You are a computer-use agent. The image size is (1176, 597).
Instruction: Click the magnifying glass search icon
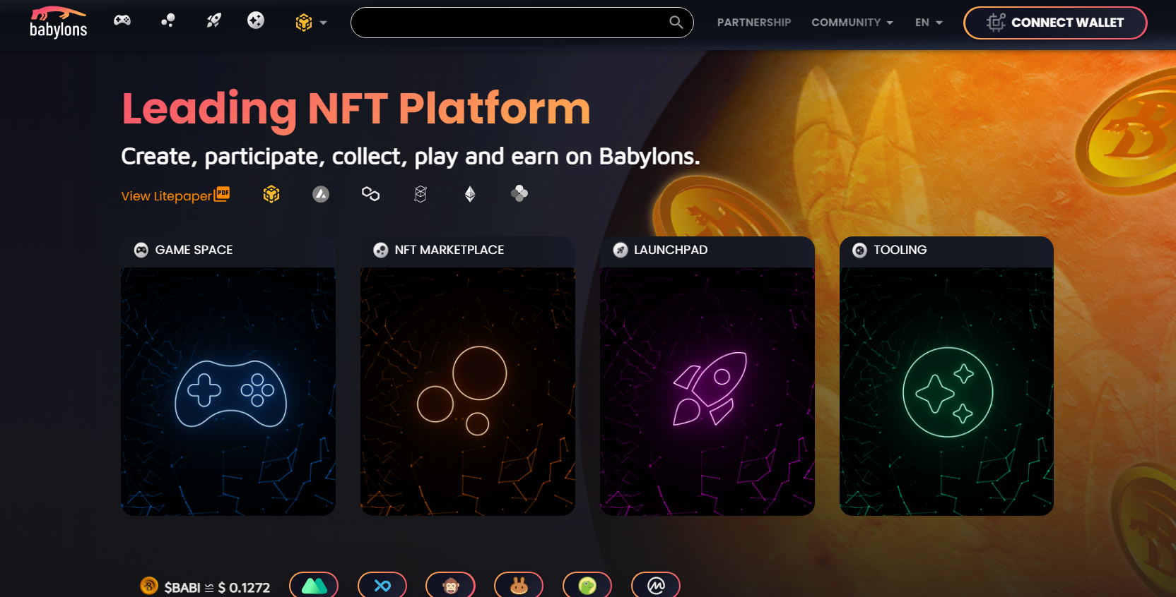pos(676,23)
